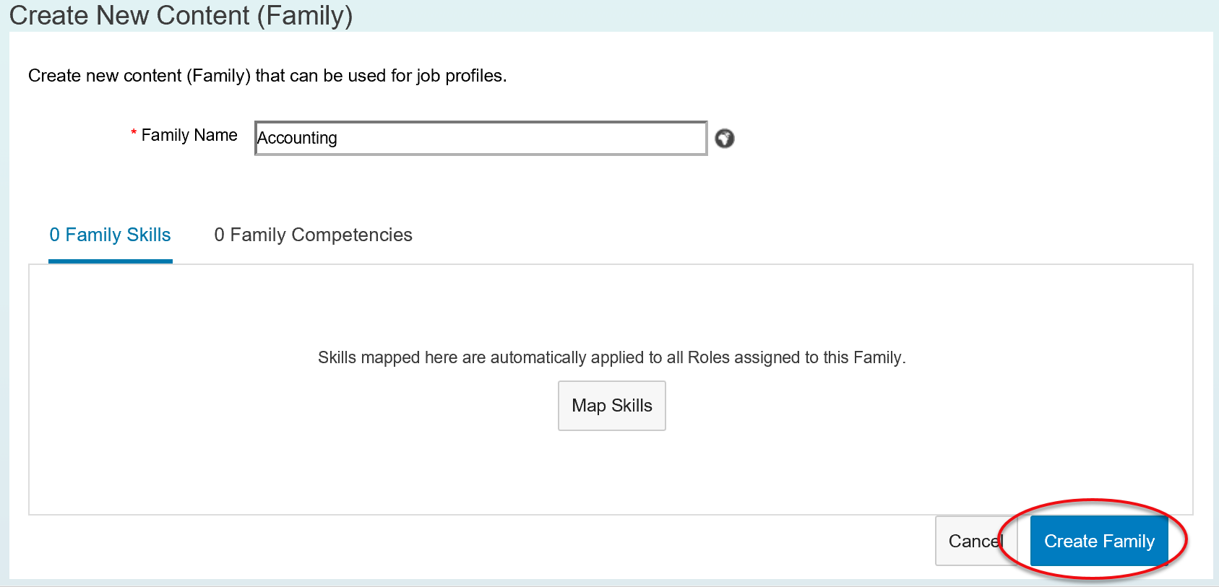Click the Family Name label
The height and width of the screenshot is (587, 1219).
(x=189, y=135)
